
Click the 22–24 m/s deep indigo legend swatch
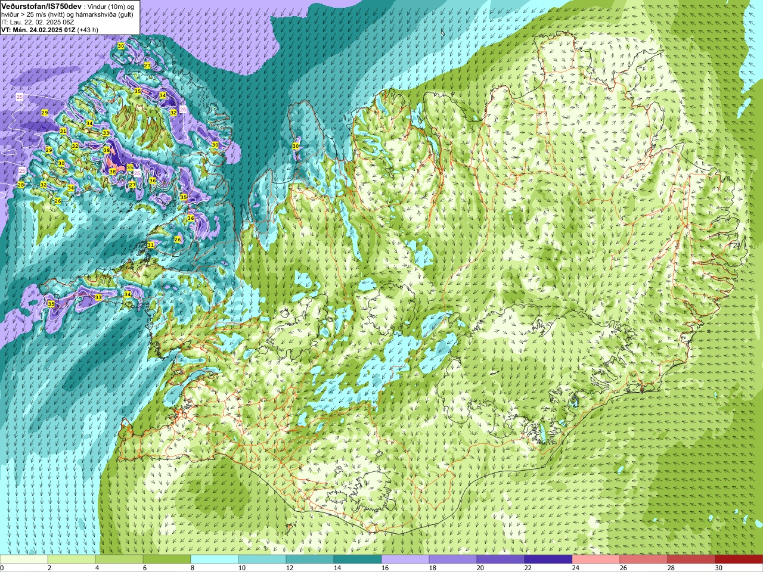click(x=548, y=559)
